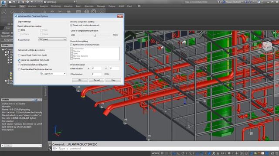Viewport: 279px width, 156px height.
Task: Toggle Create split points automatically checkbox
Action: point(71,26)
